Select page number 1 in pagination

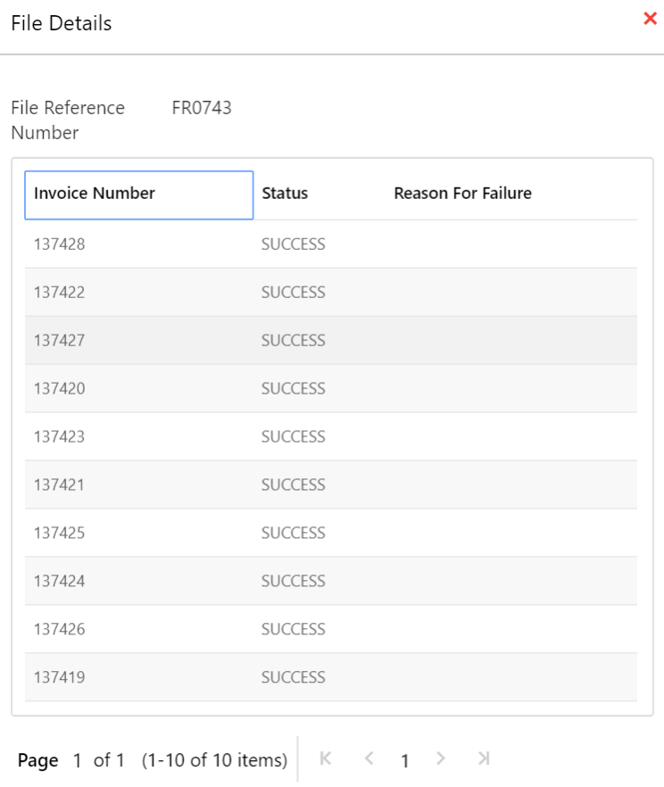point(404,760)
